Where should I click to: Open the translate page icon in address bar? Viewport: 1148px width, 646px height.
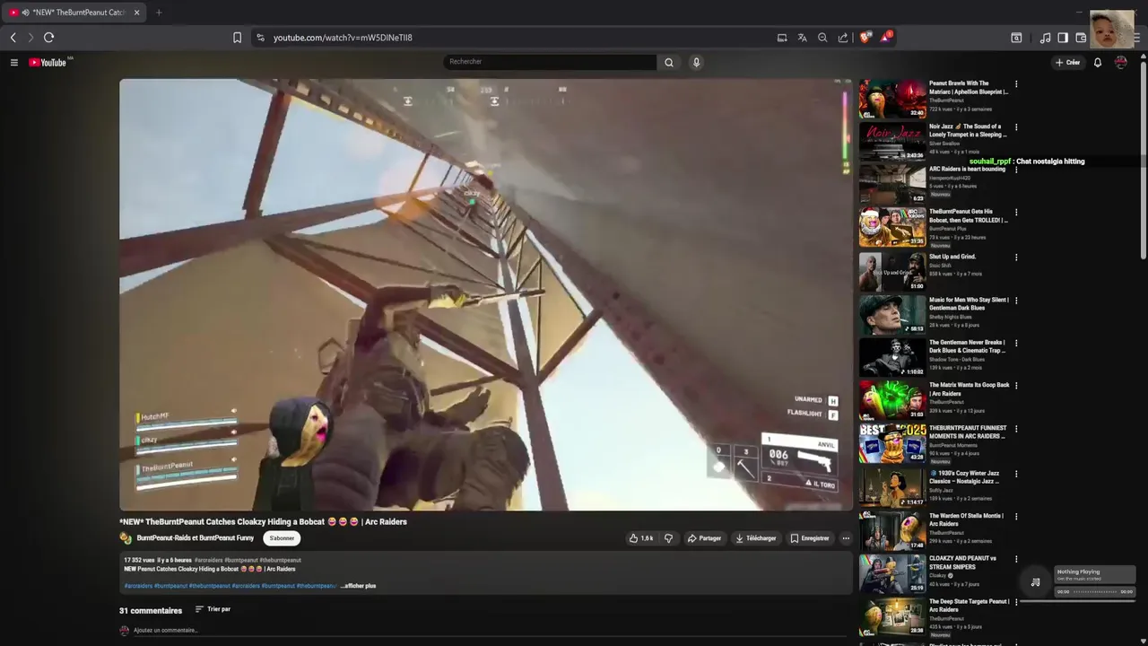[x=802, y=38]
